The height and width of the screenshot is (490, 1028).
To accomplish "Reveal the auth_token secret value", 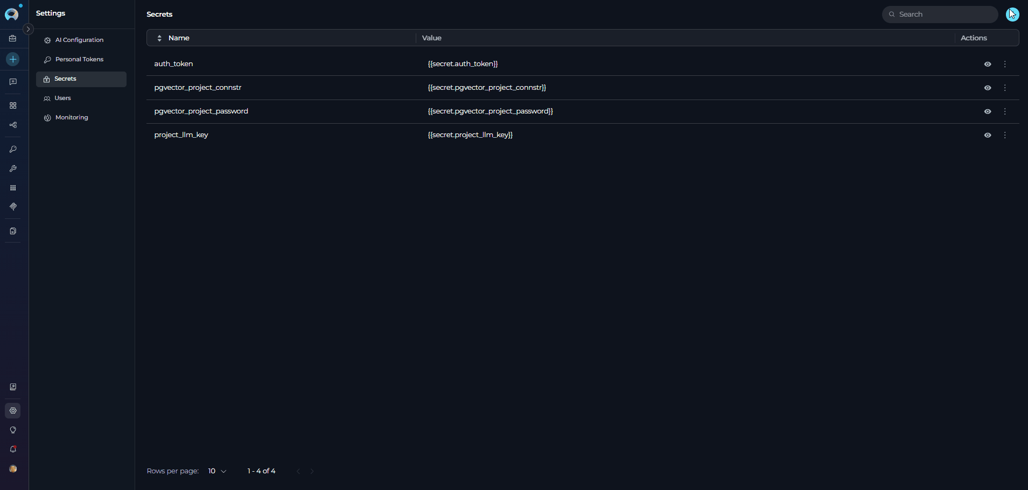I will tap(987, 64).
